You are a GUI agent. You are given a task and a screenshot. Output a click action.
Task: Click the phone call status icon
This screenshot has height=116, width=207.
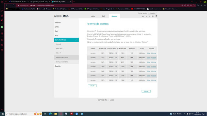click(x=149, y=16)
